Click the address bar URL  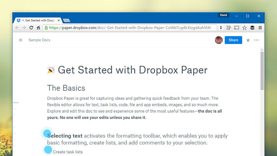coord(130,28)
